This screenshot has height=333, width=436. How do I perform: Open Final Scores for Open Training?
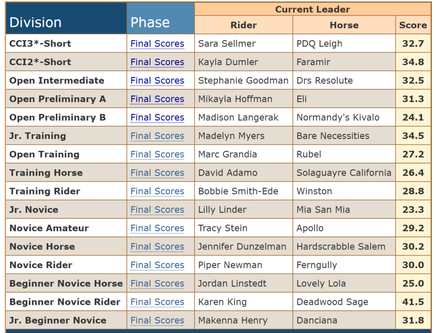pos(158,154)
